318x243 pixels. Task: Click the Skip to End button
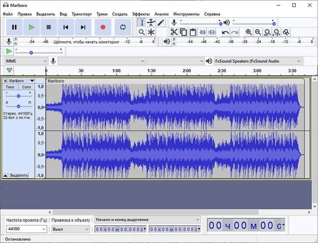(x=83, y=27)
